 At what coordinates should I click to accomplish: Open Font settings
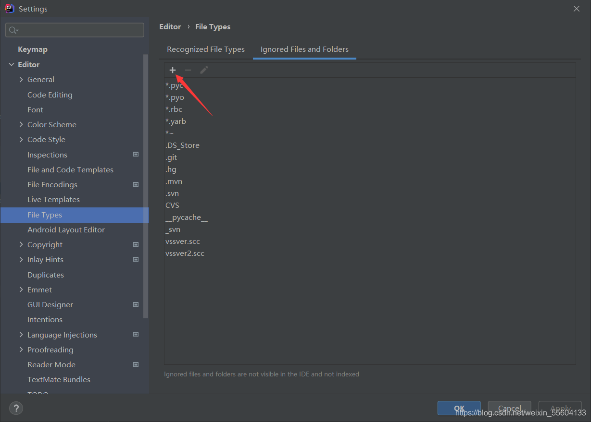tap(36, 109)
